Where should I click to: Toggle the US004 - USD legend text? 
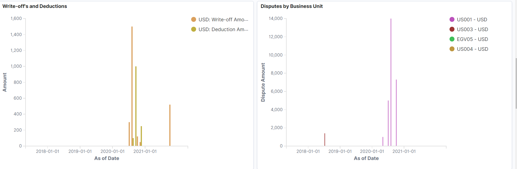[472, 49]
